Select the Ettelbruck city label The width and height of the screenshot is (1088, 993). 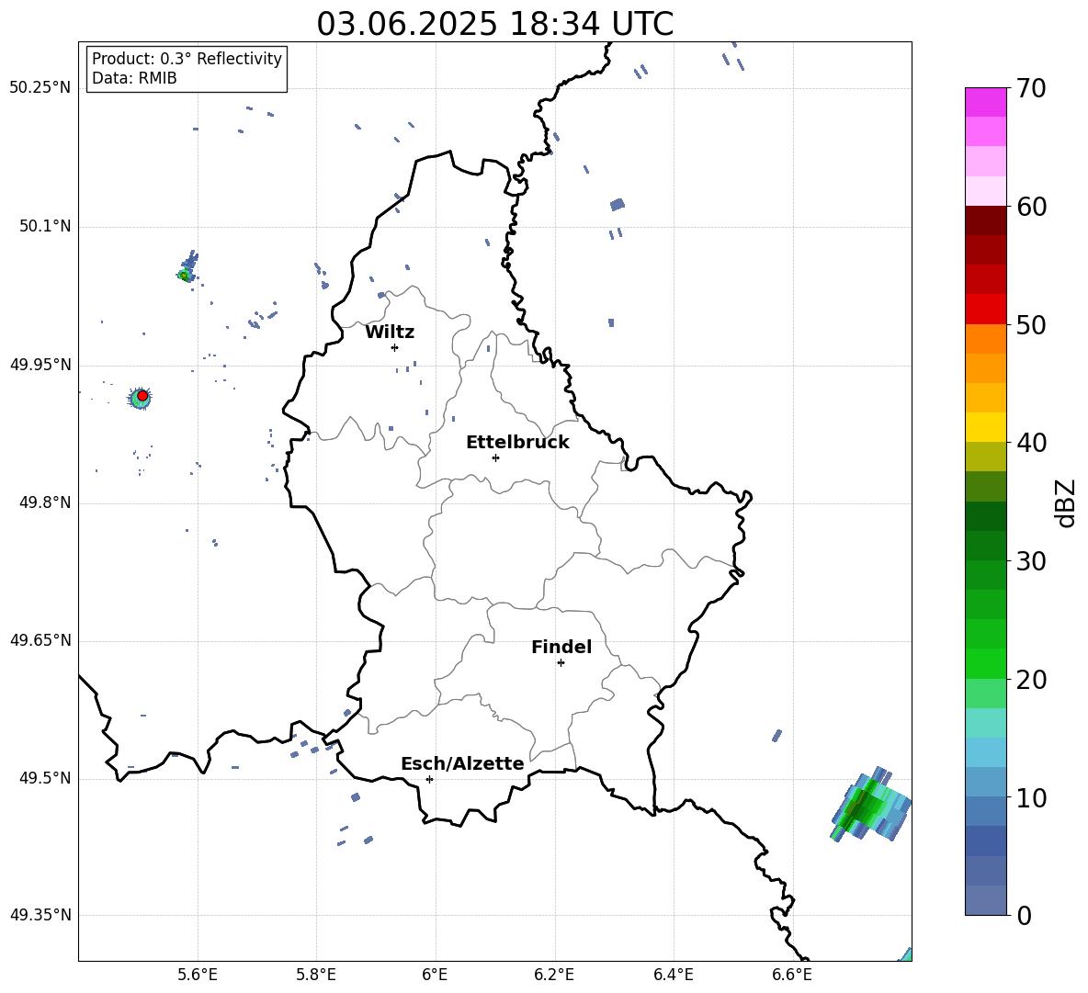click(x=517, y=443)
